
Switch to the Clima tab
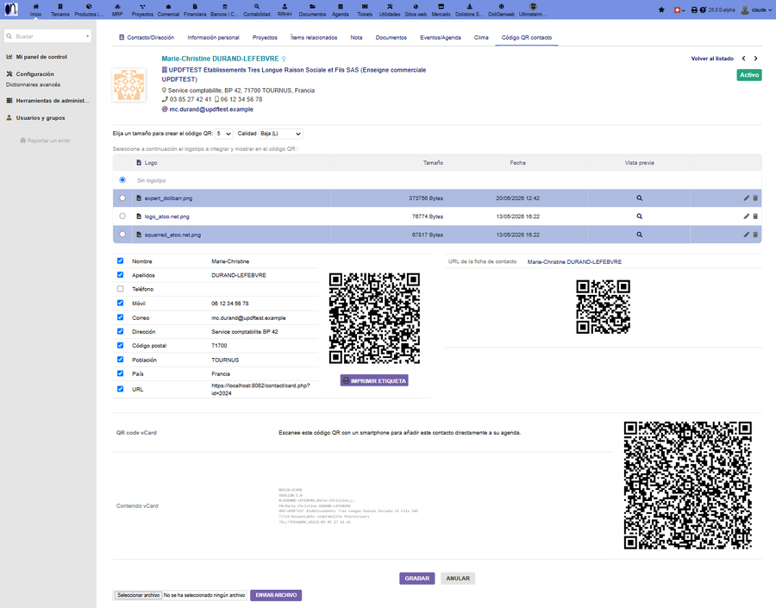coord(481,38)
